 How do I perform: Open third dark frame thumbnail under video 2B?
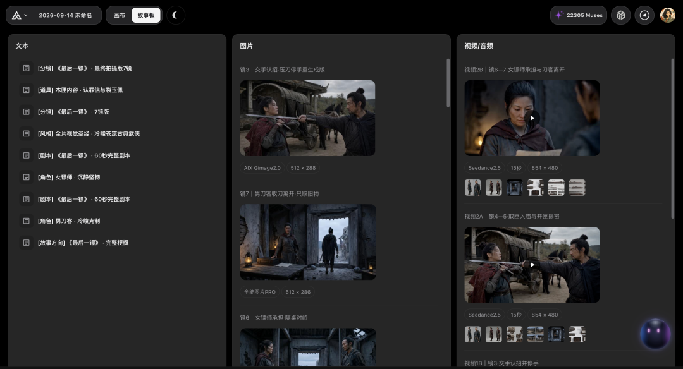pyautogui.click(x=514, y=188)
